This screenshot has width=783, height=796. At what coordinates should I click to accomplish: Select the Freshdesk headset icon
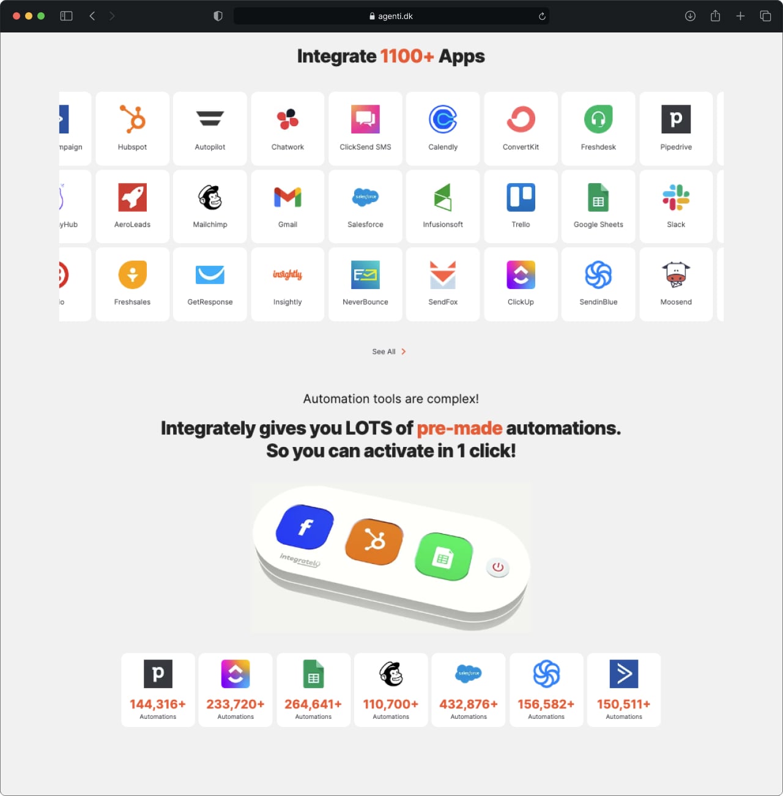[598, 119]
